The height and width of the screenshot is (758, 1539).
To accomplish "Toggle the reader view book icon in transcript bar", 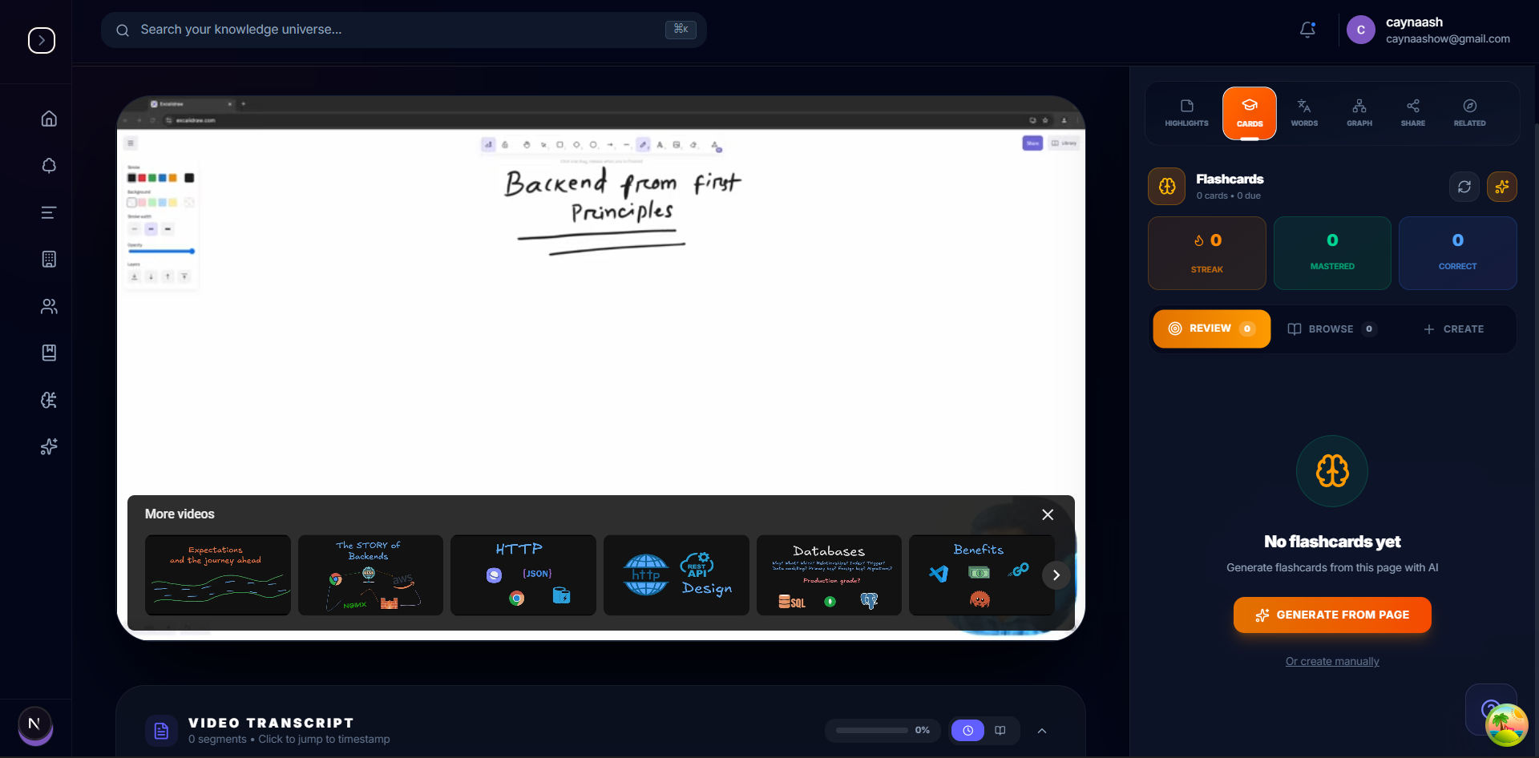I will click(1000, 730).
